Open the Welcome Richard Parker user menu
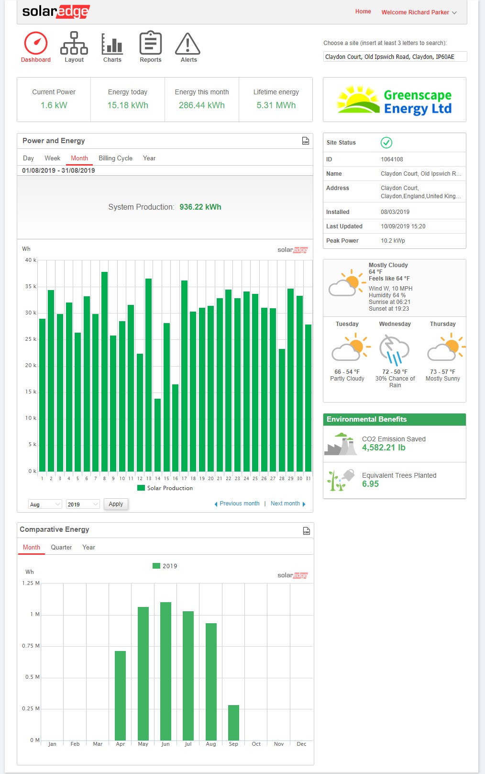 tap(419, 12)
